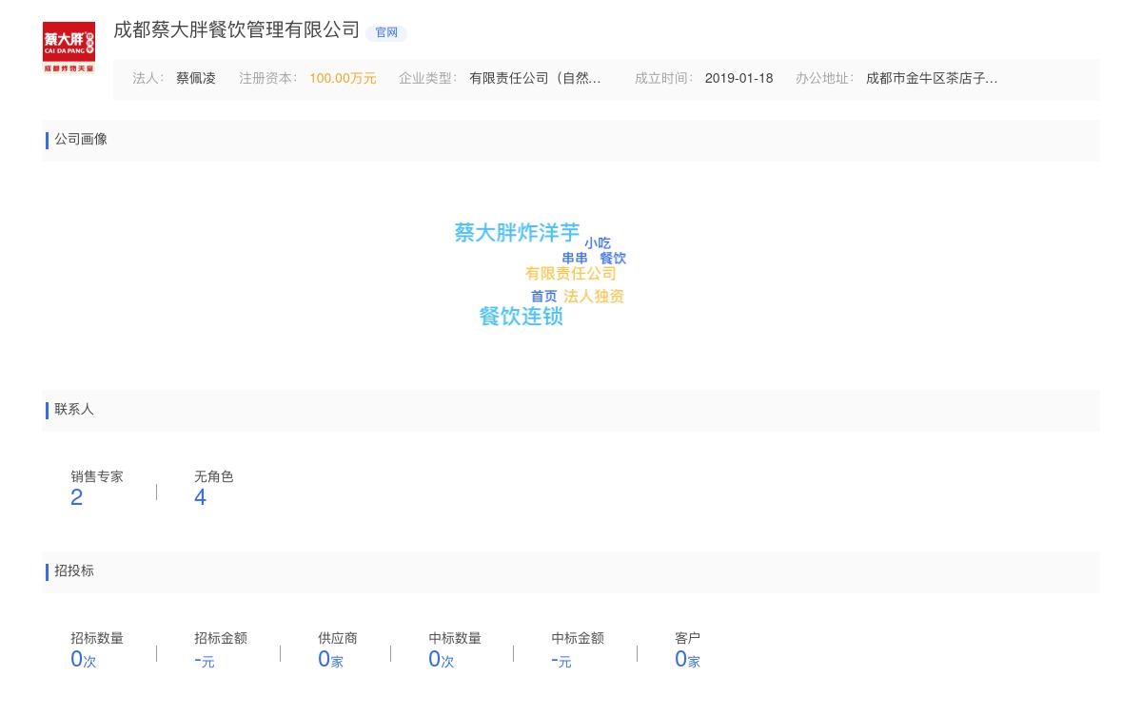
Task: Click the 中标金额 label
Action: 578,638
